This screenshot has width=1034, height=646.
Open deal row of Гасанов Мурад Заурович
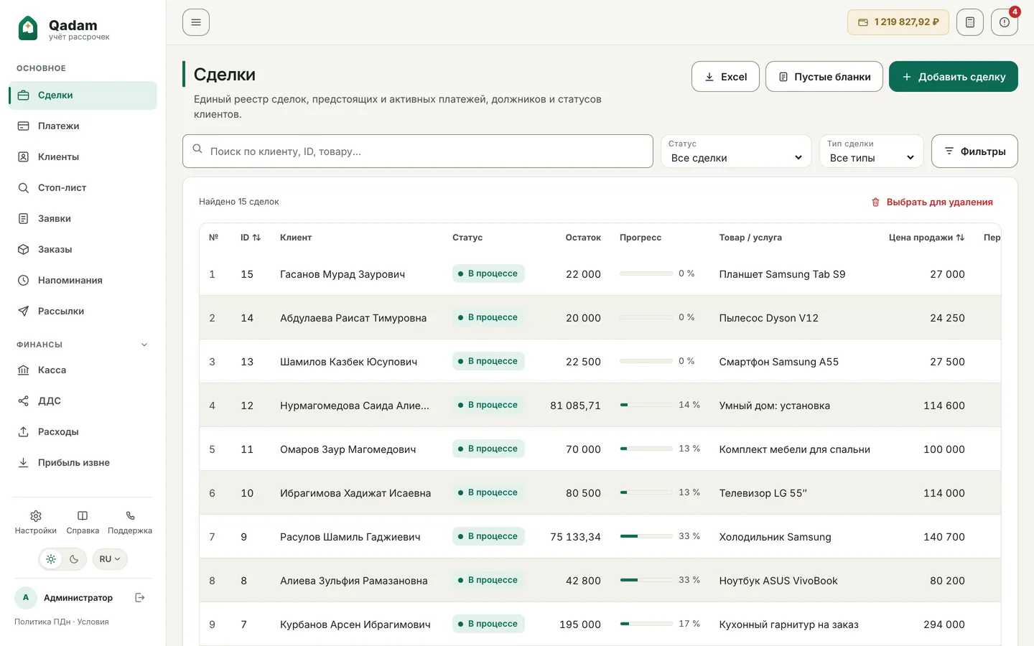pos(600,274)
